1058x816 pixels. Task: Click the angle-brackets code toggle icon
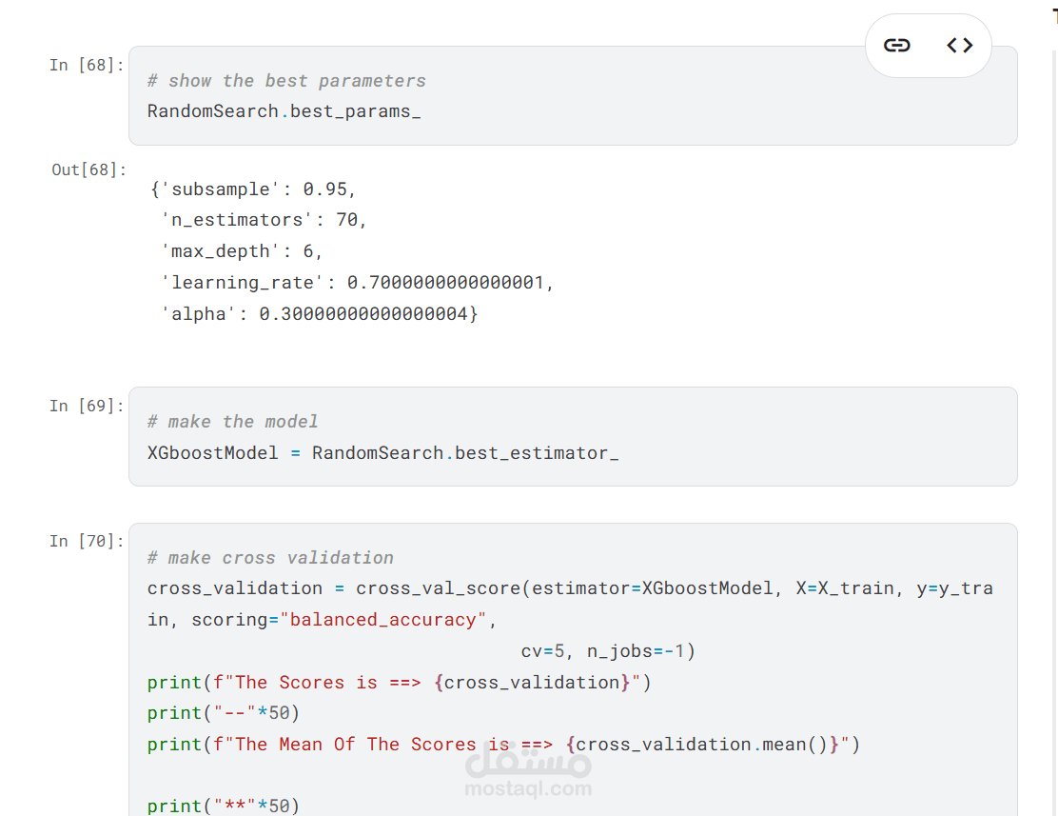[959, 45]
